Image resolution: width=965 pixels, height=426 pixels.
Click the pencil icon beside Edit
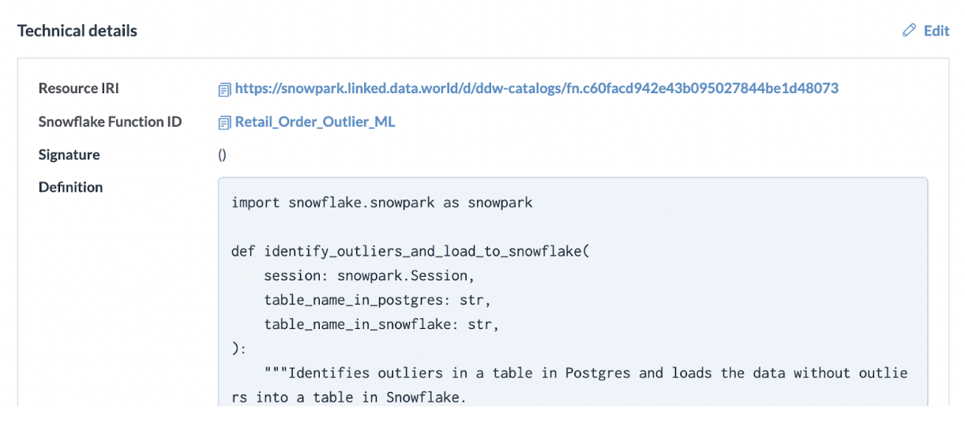(909, 31)
